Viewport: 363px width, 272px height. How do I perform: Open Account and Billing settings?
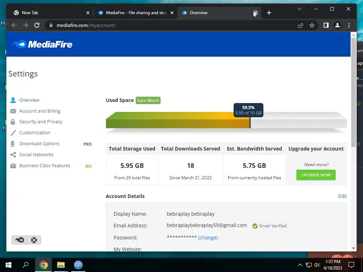point(40,111)
